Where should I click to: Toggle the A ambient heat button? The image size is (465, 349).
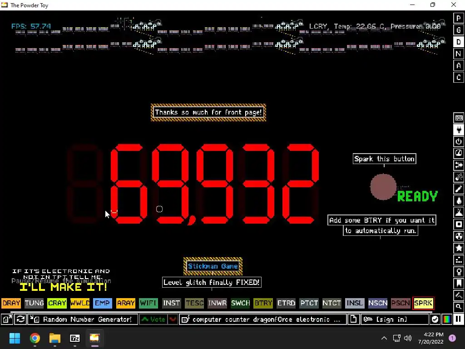pyautogui.click(x=459, y=66)
